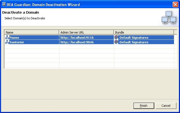The image size is (180, 113).
Task: Click the Naxos domain icon
Action: pyautogui.click(x=7, y=38)
